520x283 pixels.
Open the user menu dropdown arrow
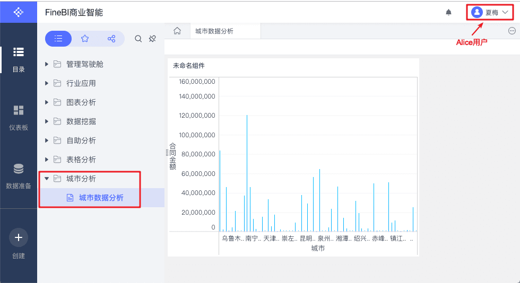[505, 12]
